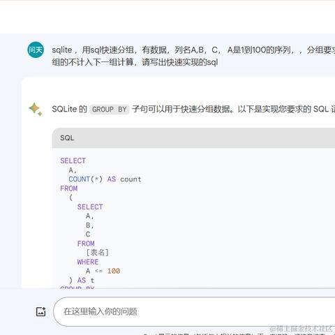Click the inner indented SELECT keyword
The width and height of the screenshot is (335, 335).
tap(90, 207)
